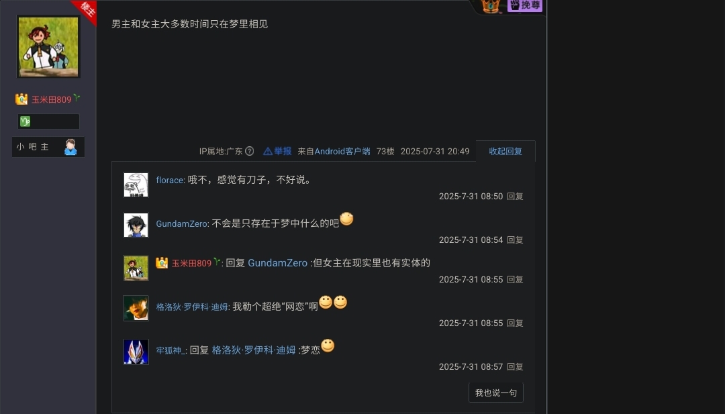Collapse replies with 收起回复
This screenshot has height=414, width=725.
[505, 151]
